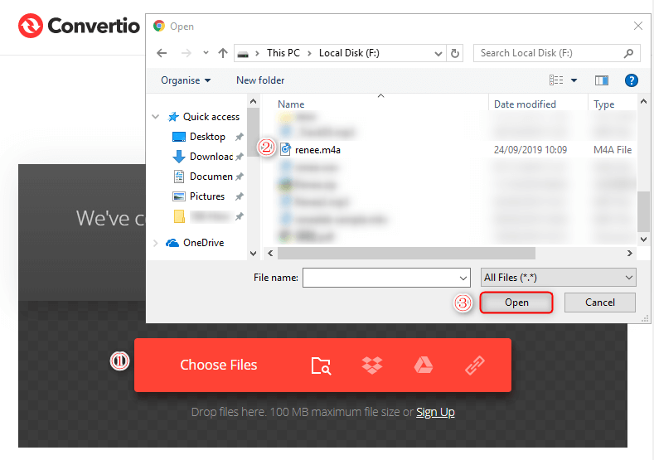Open the view options dropdown arrow
The image size is (654, 460).
coord(574,80)
